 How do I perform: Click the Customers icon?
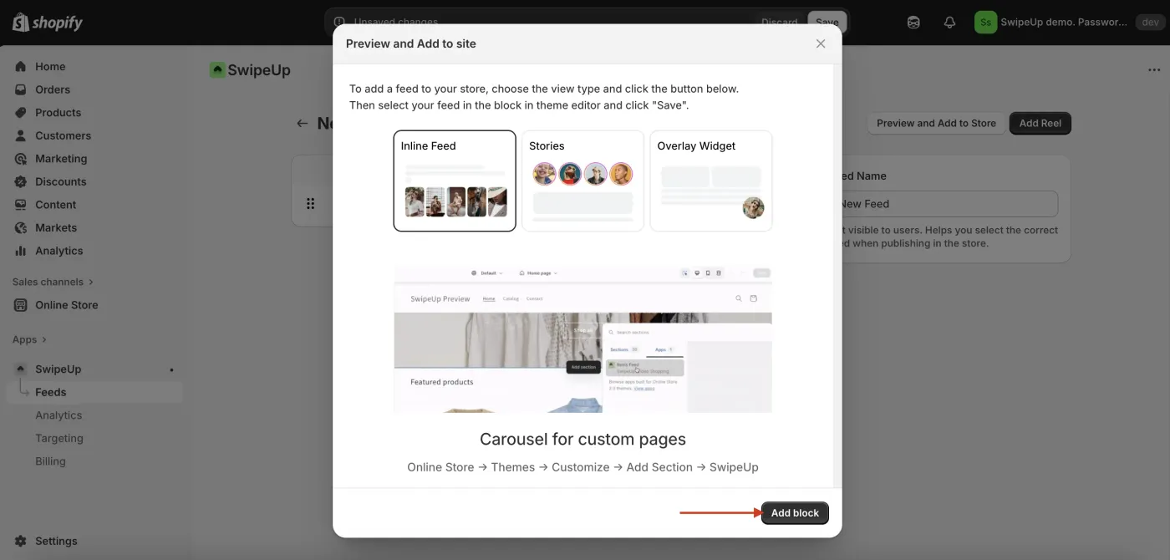[20, 135]
